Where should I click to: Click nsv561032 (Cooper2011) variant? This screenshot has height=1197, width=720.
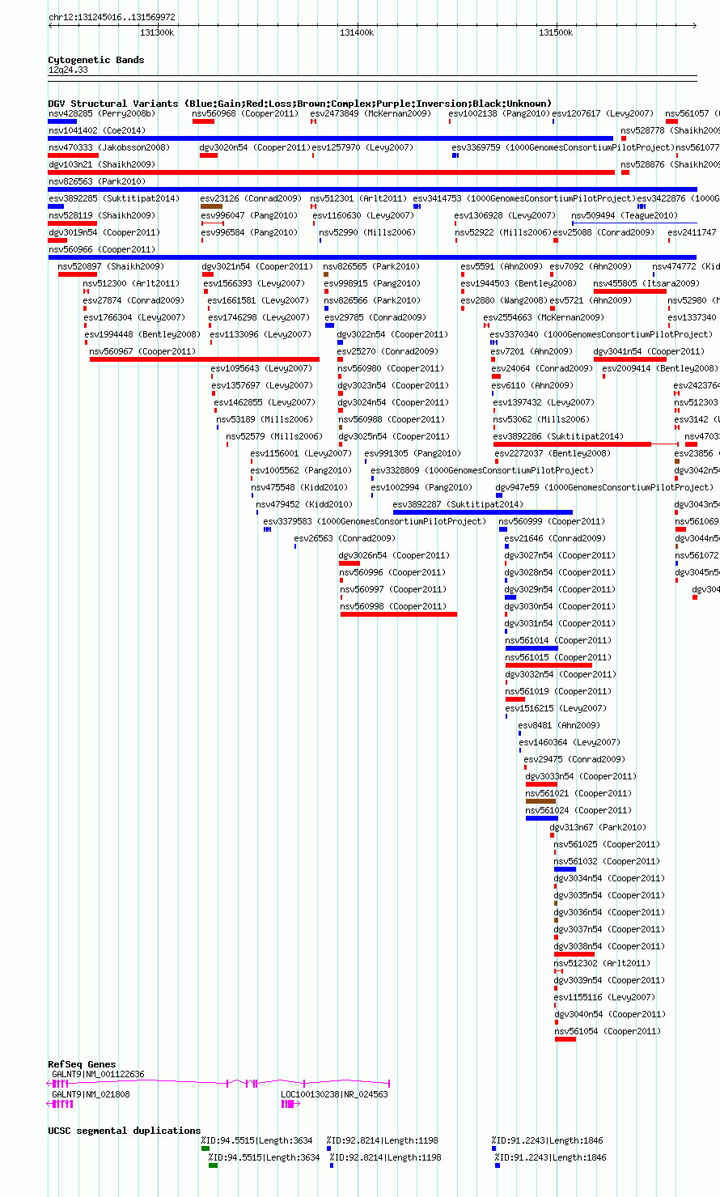point(607,862)
